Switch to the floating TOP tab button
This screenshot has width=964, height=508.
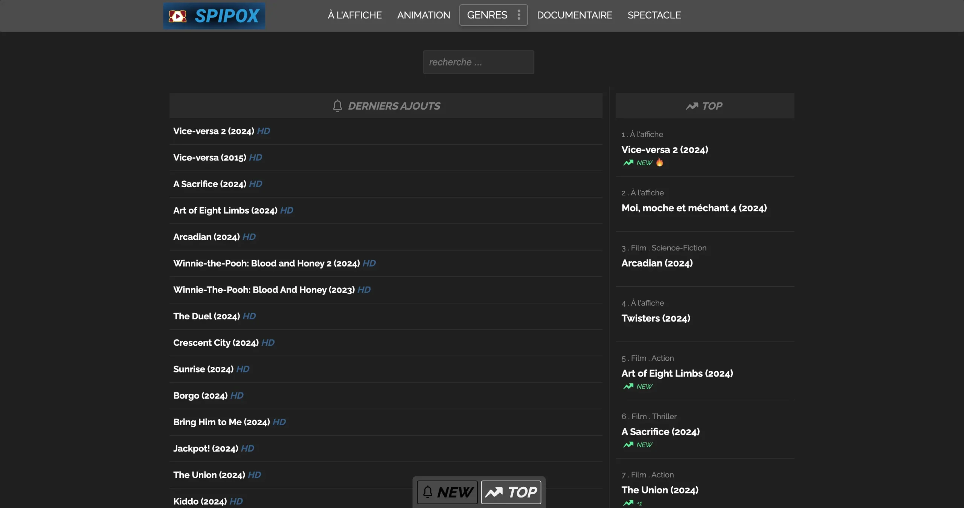511,492
